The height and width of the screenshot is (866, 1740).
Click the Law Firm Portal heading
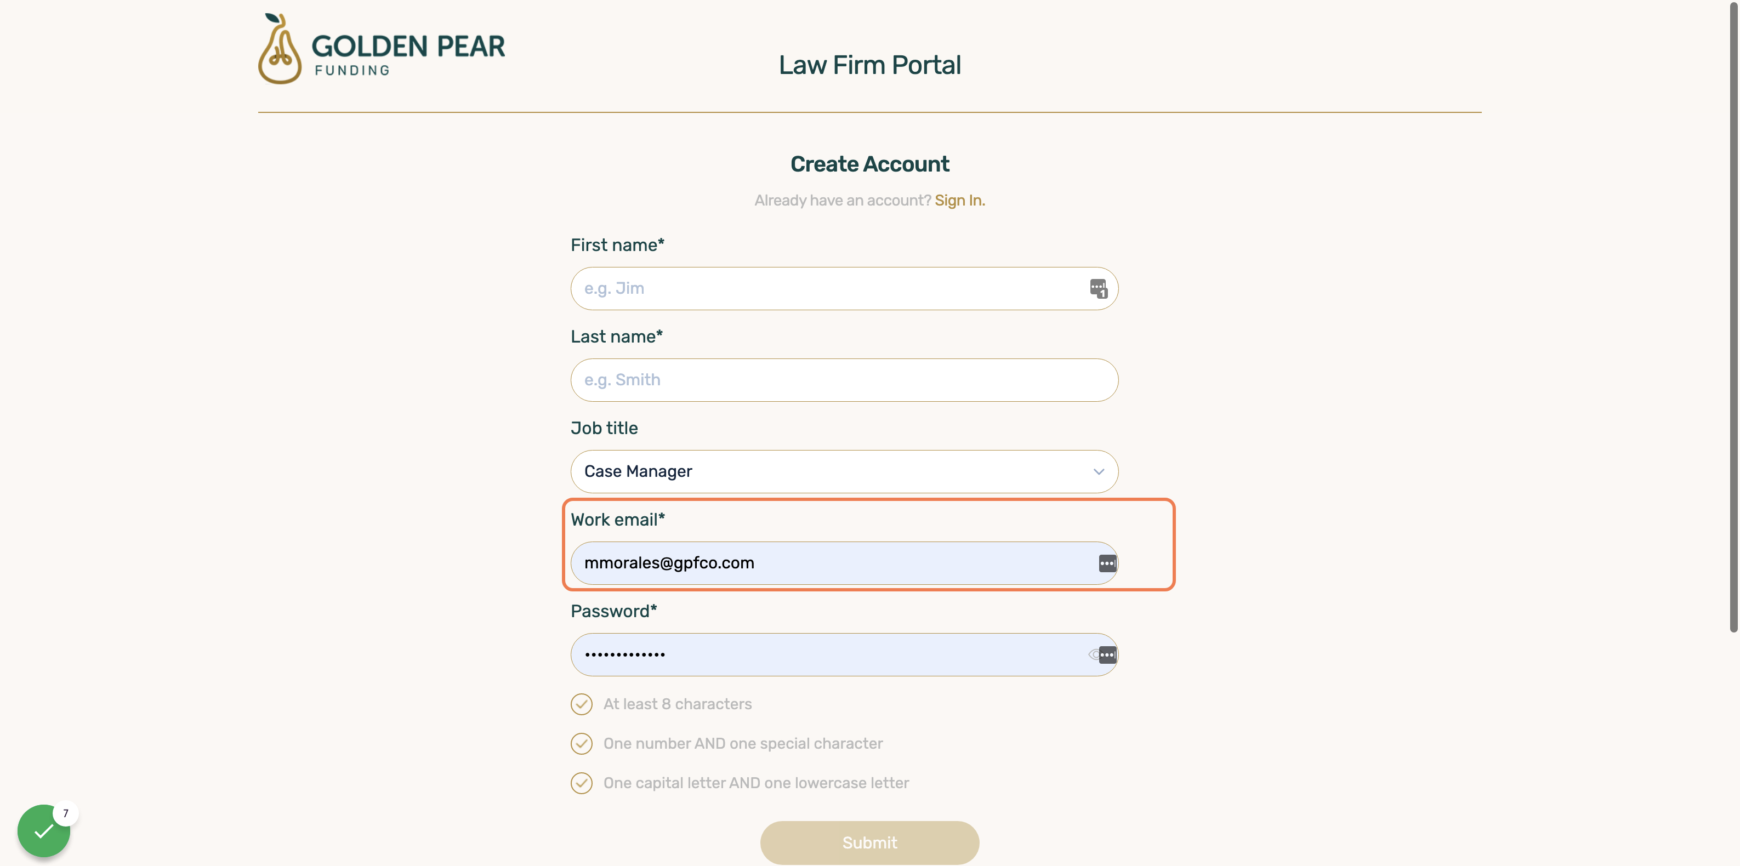pos(869,66)
